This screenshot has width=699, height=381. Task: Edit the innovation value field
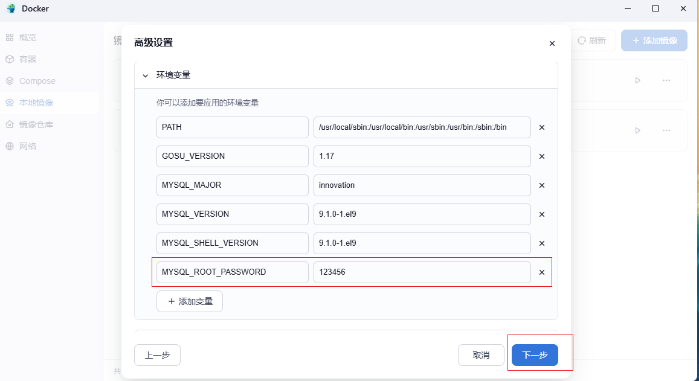tap(422, 185)
